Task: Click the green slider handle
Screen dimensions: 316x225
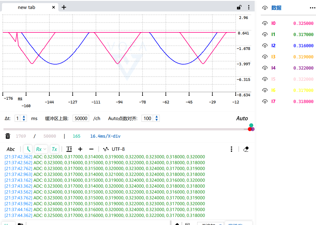Action: tap(251, 125)
